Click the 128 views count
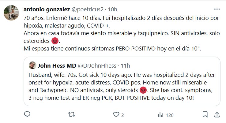The height and width of the screenshot is (123, 226). pyautogui.click(x=169, y=115)
